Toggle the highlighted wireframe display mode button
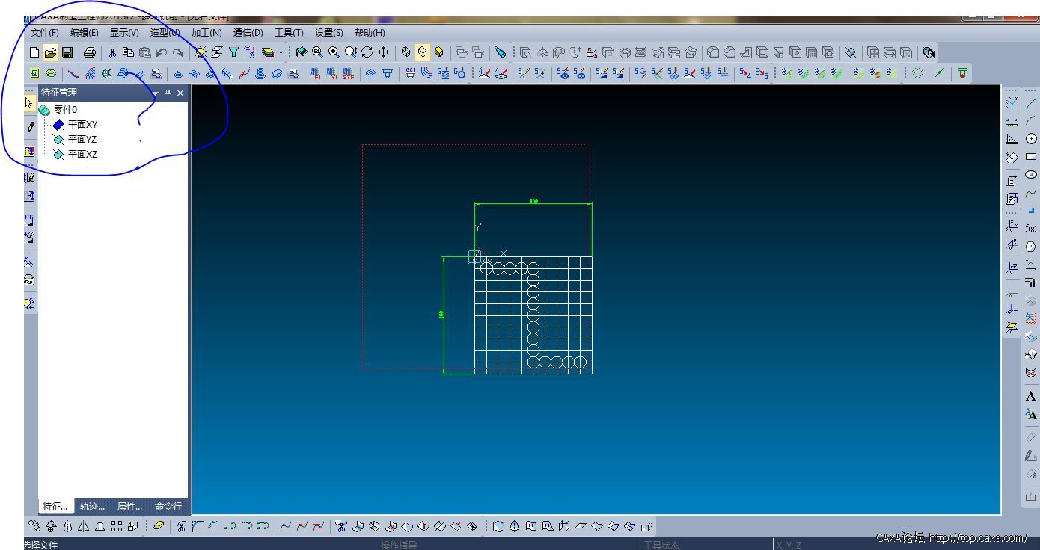The height and width of the screenshot is (550, 1040). (423, 52)
